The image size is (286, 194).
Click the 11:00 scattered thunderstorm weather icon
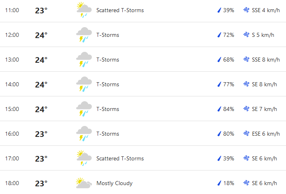(84, 10)
